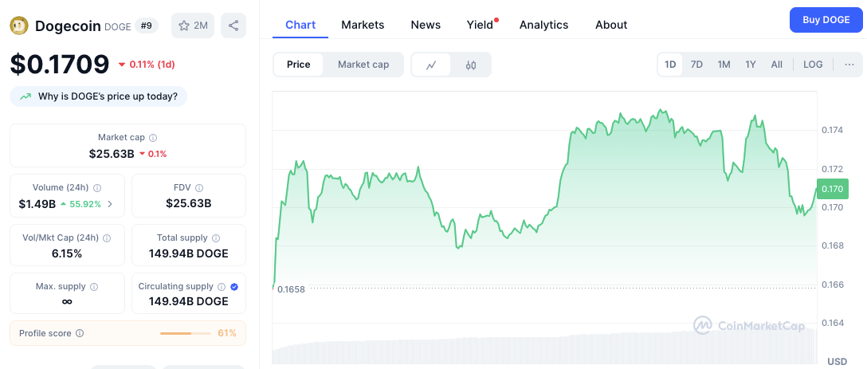867x369 pixels.
Task: Click the $25.63B market cap value
Action: tap(112, 154)
